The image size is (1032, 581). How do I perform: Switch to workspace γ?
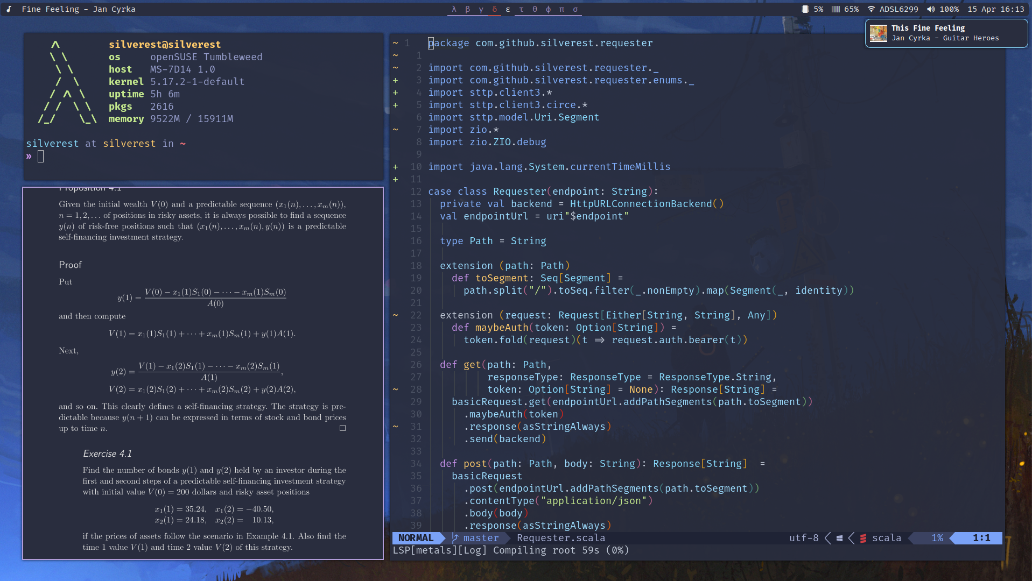click(481, 9)
